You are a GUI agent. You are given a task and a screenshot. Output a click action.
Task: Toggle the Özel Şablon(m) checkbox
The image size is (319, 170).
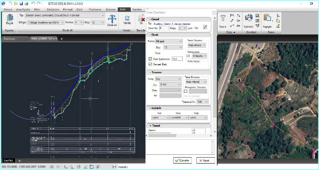click(150, 59)
